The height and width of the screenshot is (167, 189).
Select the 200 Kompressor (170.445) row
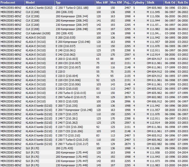(x=95, y=157)
